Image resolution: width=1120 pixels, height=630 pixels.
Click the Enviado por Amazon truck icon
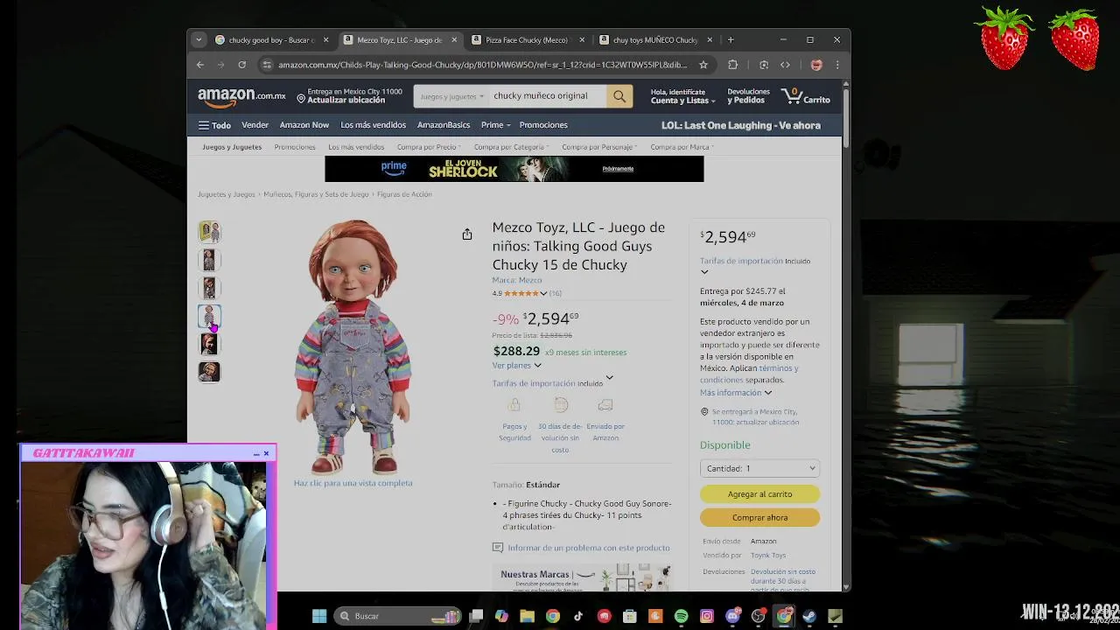605,405
